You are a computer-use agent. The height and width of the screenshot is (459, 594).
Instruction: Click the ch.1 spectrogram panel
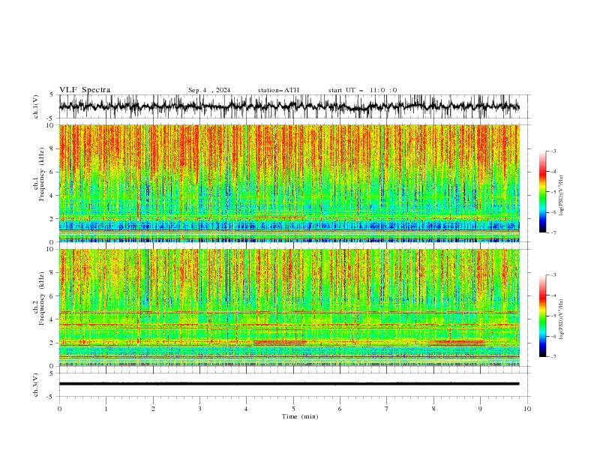289,183
